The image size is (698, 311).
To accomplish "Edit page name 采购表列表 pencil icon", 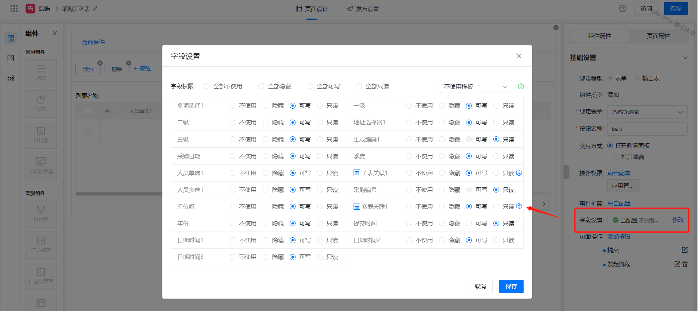I will click(95, 8).
